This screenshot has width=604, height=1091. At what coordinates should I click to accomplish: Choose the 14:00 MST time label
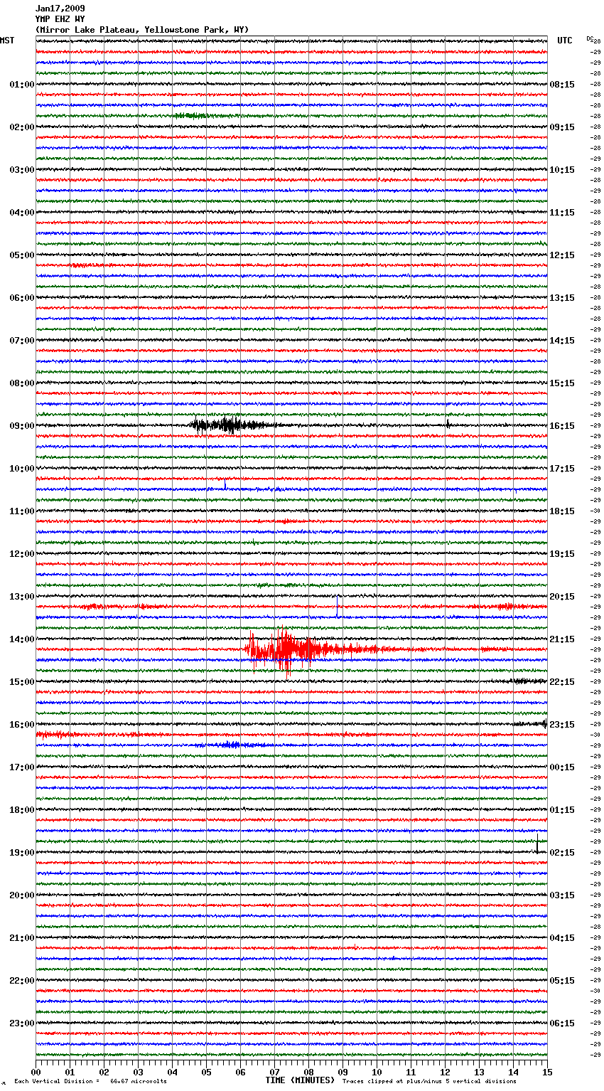21,639
